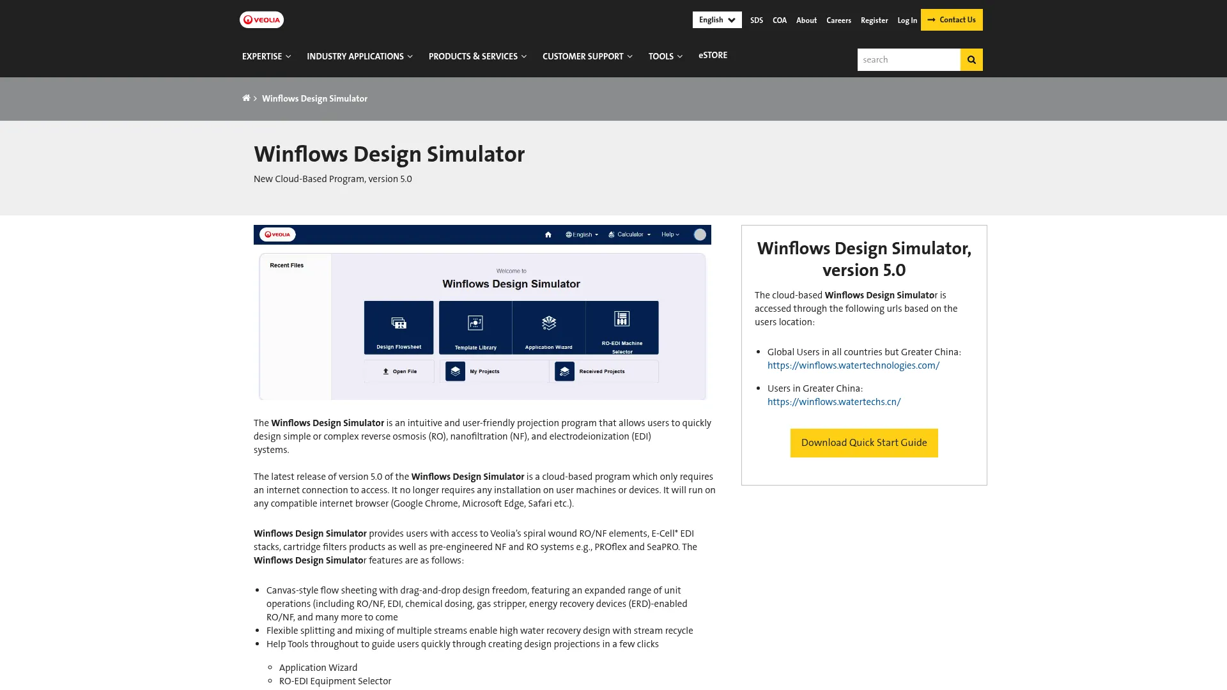
Task: Click into the search input field
Action: click(x=909, y=59)
